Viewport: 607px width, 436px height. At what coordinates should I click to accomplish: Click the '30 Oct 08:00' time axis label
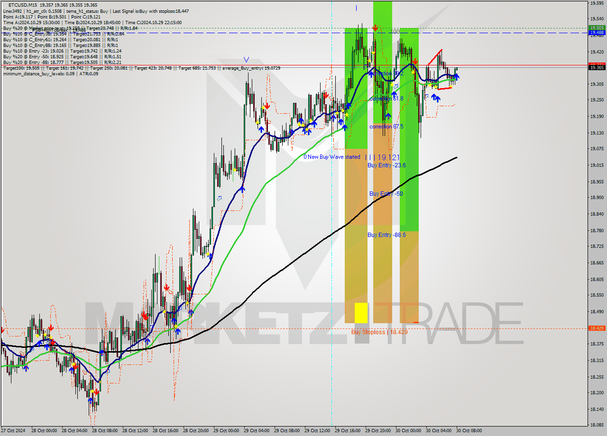pyautogui.click(x=469, y=431)
